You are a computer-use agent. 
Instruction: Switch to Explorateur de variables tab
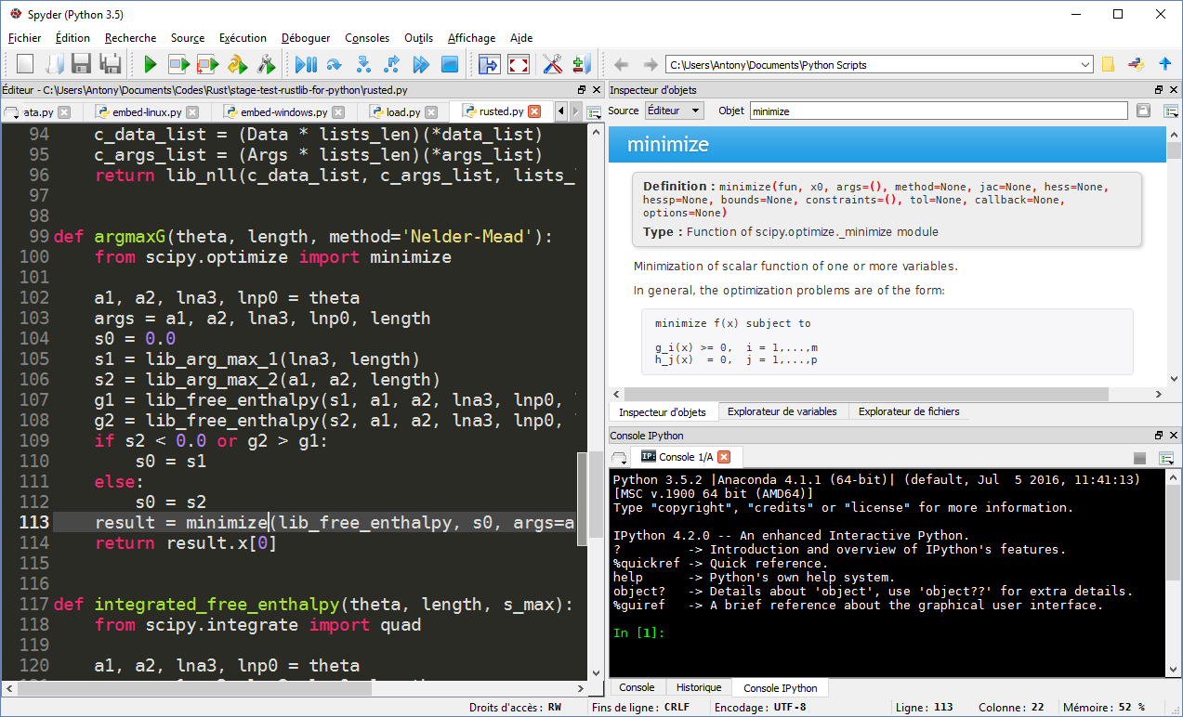click(782, 411)
